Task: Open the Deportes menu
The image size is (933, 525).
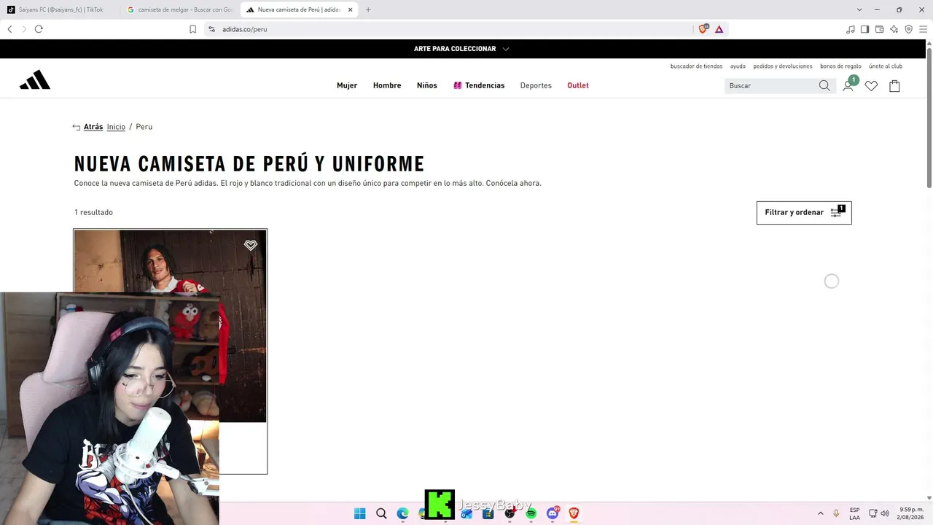Action: [536, 85]
